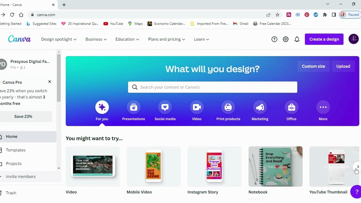The width and height of the screenshot is (361, 203).
Task: Open the Canva help question mark icon
Action: tap(274, 39)
